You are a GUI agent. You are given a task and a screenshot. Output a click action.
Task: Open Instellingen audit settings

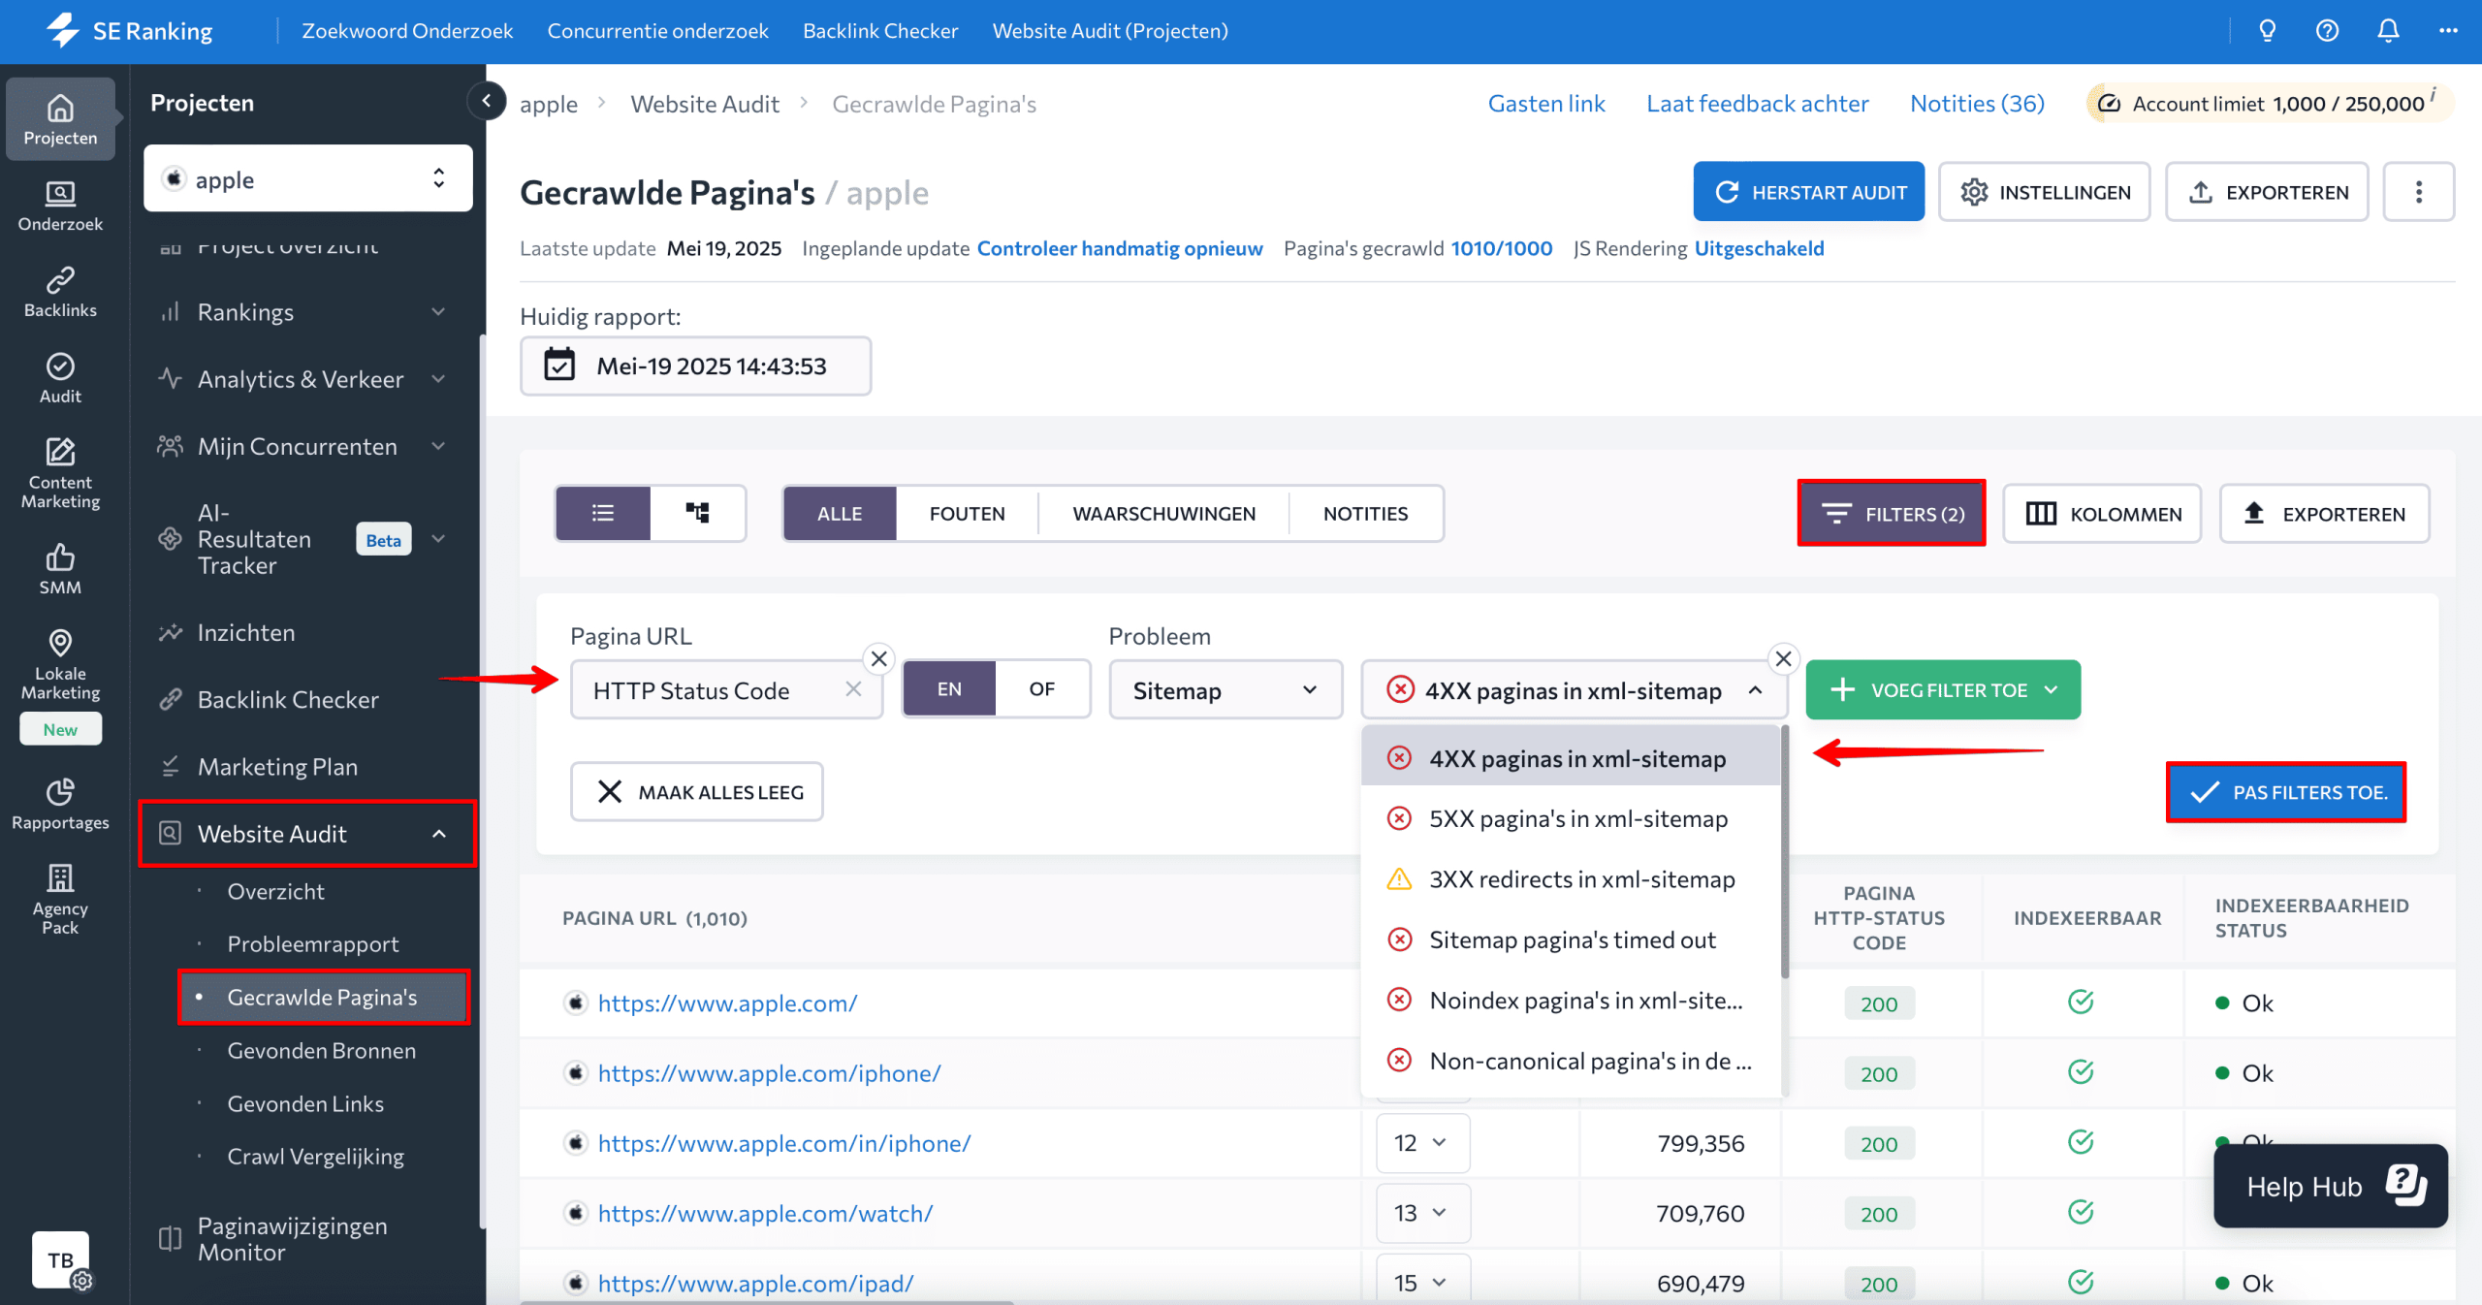(x=2044, y=192)
